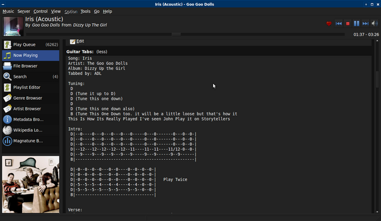Seek in the song progress bar
Viewport: 381px width, 221px height.
(x=185, y=34)
